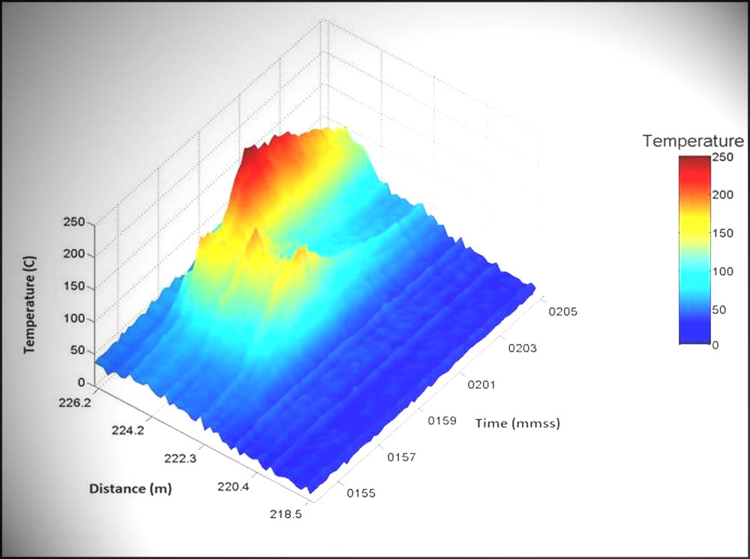This screenshot has width=750, height=559.
Task: Click the Time (mmss) axis label
Action: pyautogui.click(x=517, y=423)
